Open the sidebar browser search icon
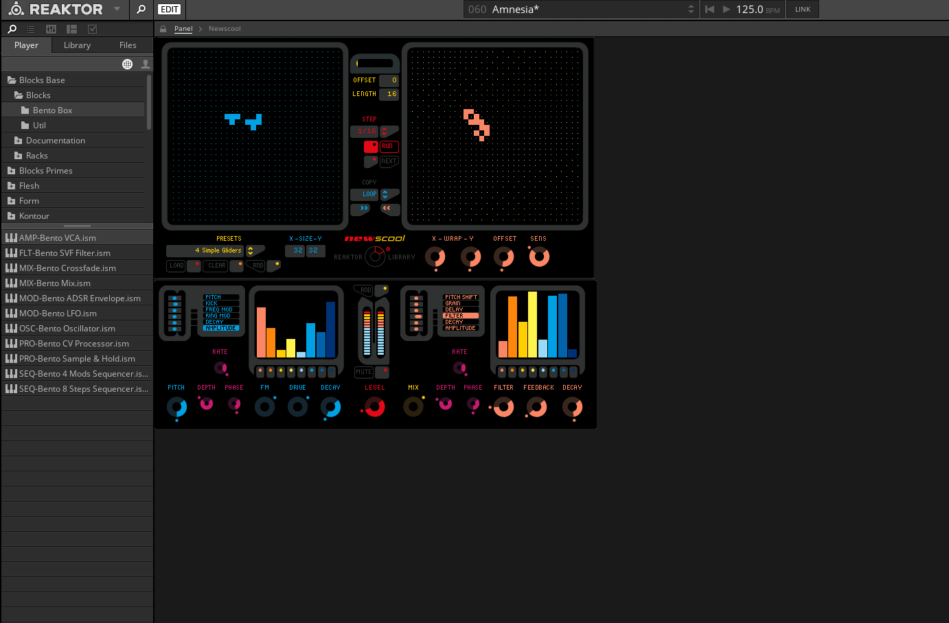 [12, 29]
